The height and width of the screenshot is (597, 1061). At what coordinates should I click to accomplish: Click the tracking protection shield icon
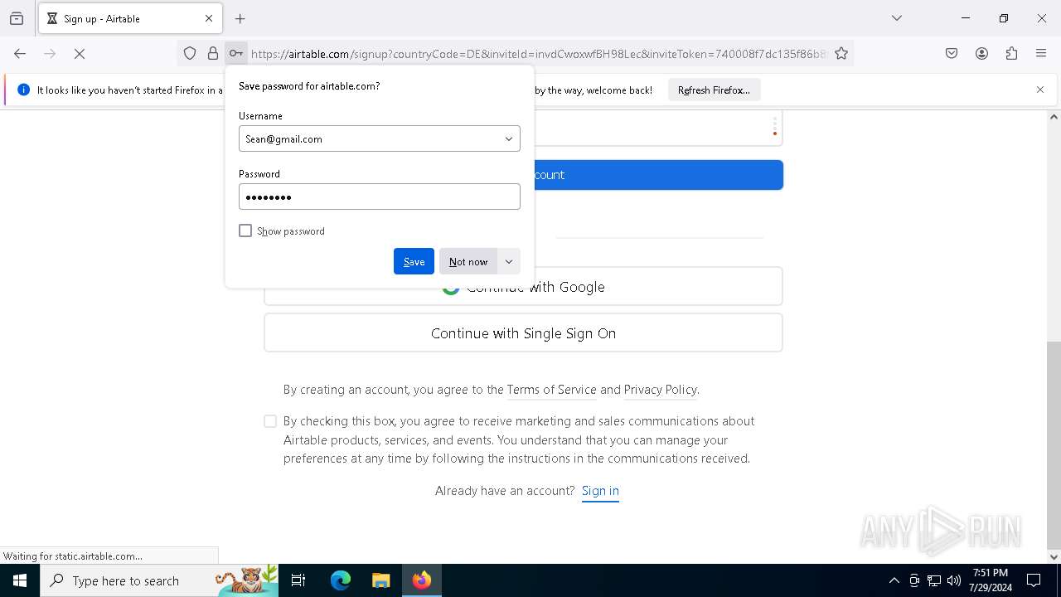click(x=190, y=54)
